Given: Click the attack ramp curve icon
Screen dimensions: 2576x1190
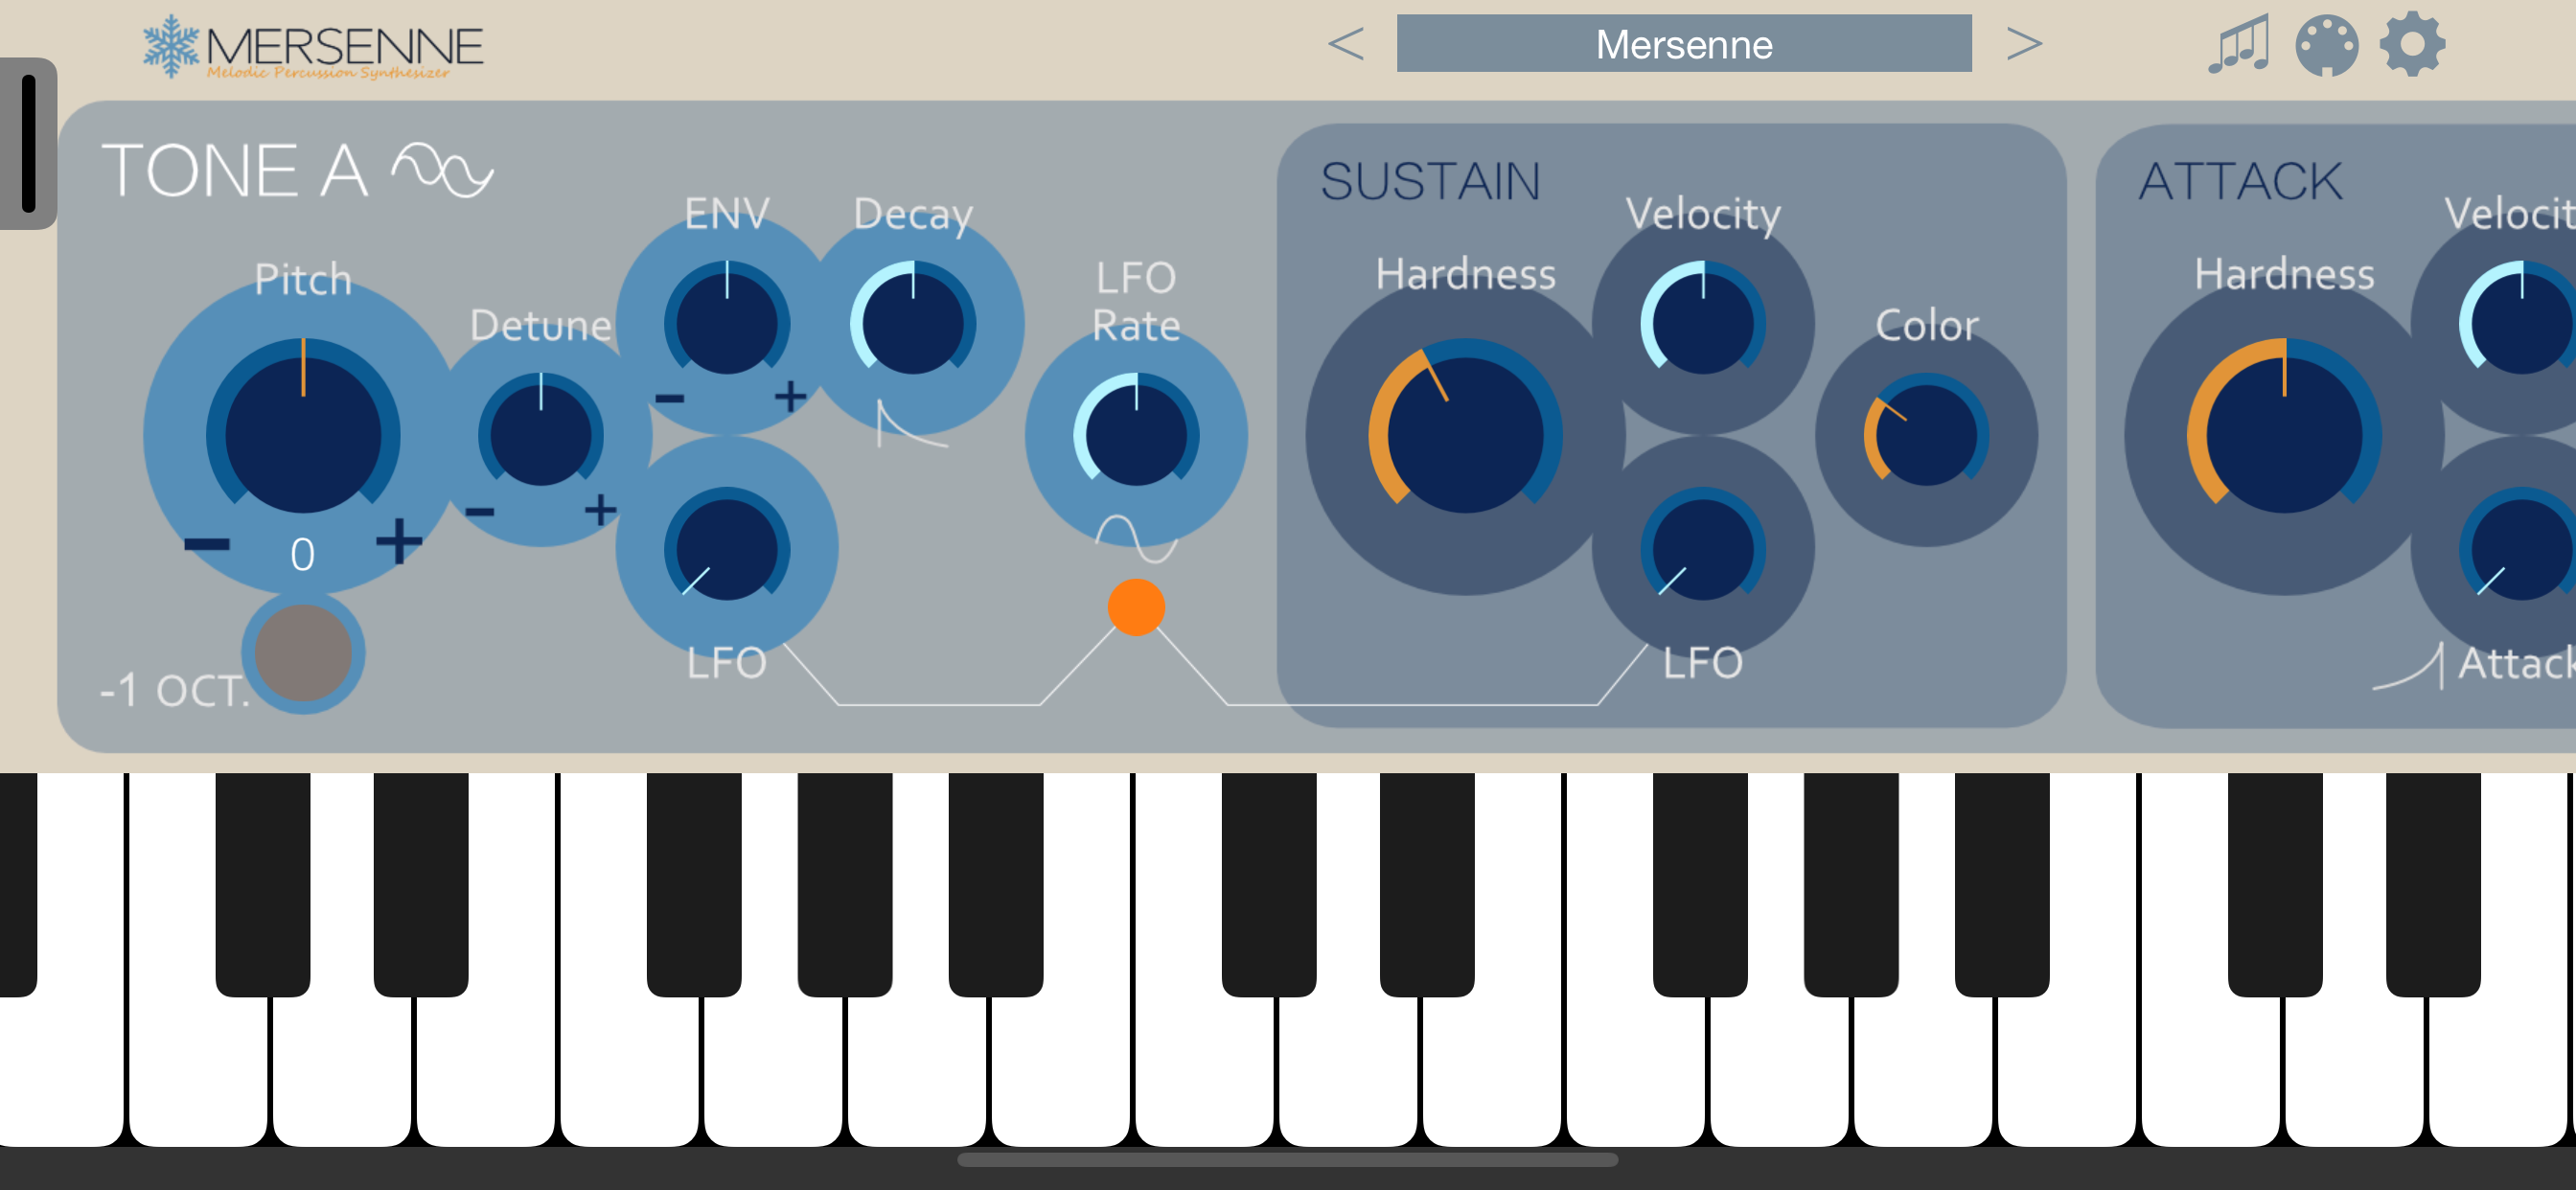Looking at the screenshot, I should 2408,666.
